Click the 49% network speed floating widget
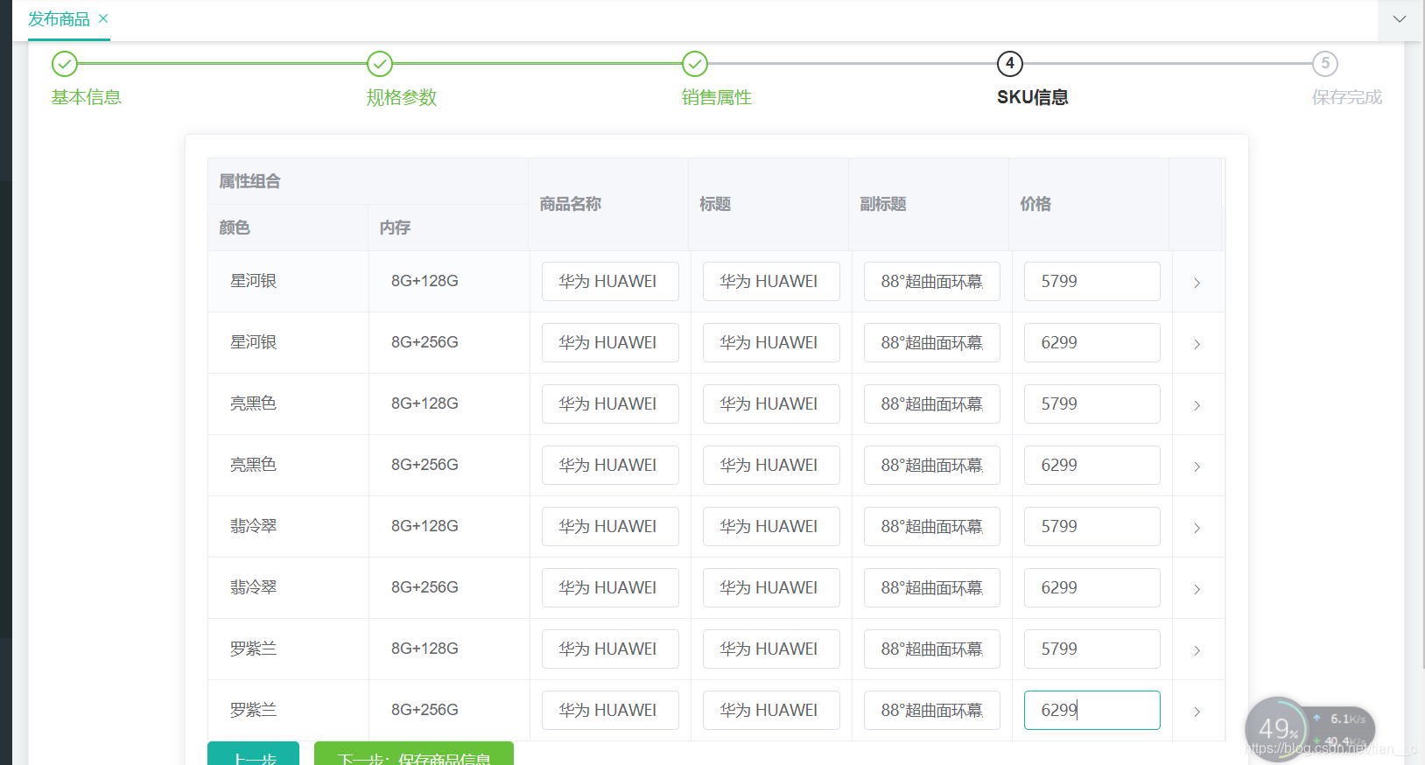Image resolution: width=1425 pixels, height=765 pixels. pos(1310,728)
